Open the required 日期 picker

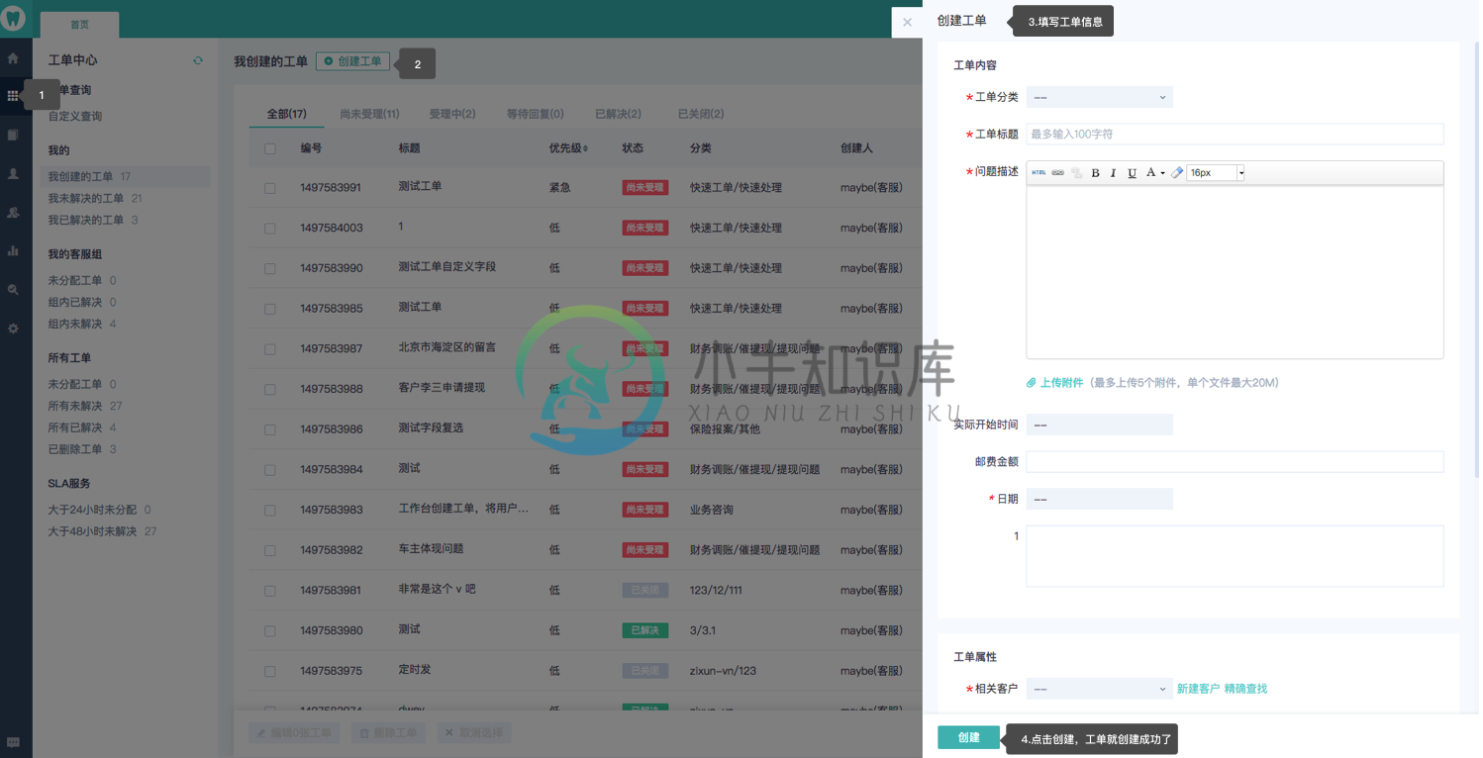tap(1099, 499)
